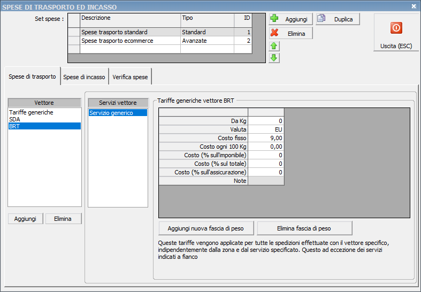
Task: Click the green plus Aggiungi set button
Action: pyautogui.click(x=291, y=19)
